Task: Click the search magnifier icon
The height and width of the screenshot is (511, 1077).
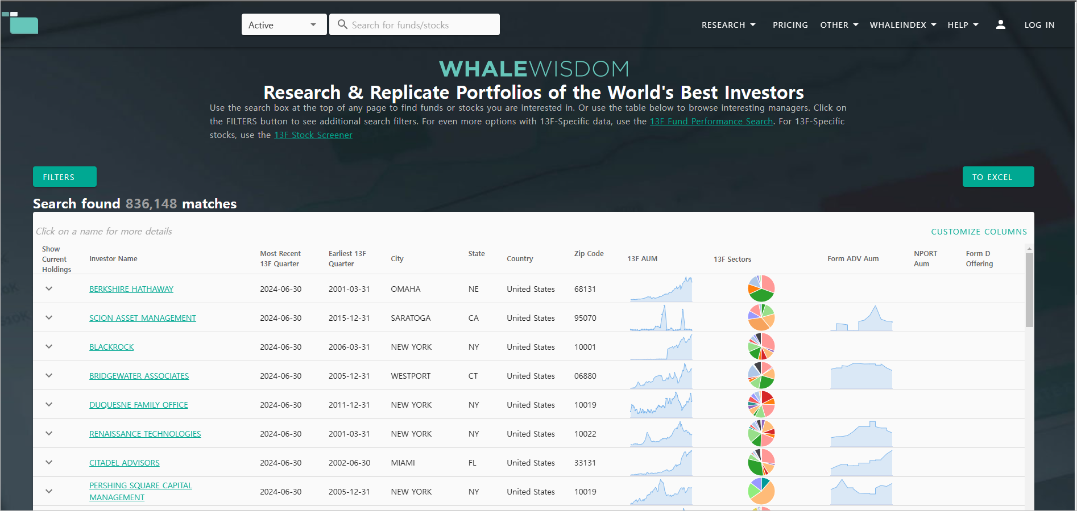Action: tap(342, 24)
